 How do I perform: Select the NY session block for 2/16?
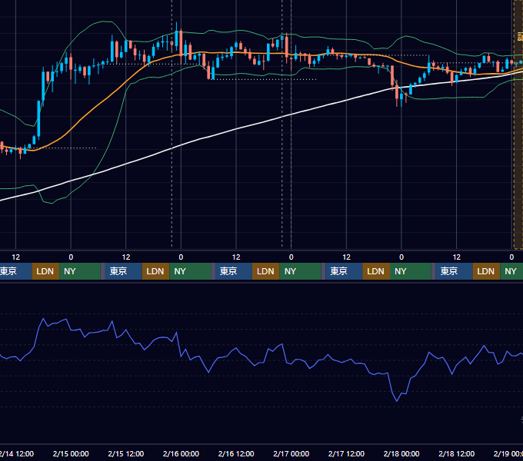pos(300,271)
